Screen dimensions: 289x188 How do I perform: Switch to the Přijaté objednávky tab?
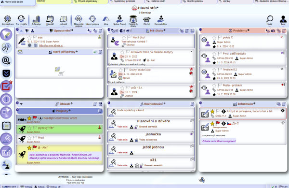(x=90, y=1)
